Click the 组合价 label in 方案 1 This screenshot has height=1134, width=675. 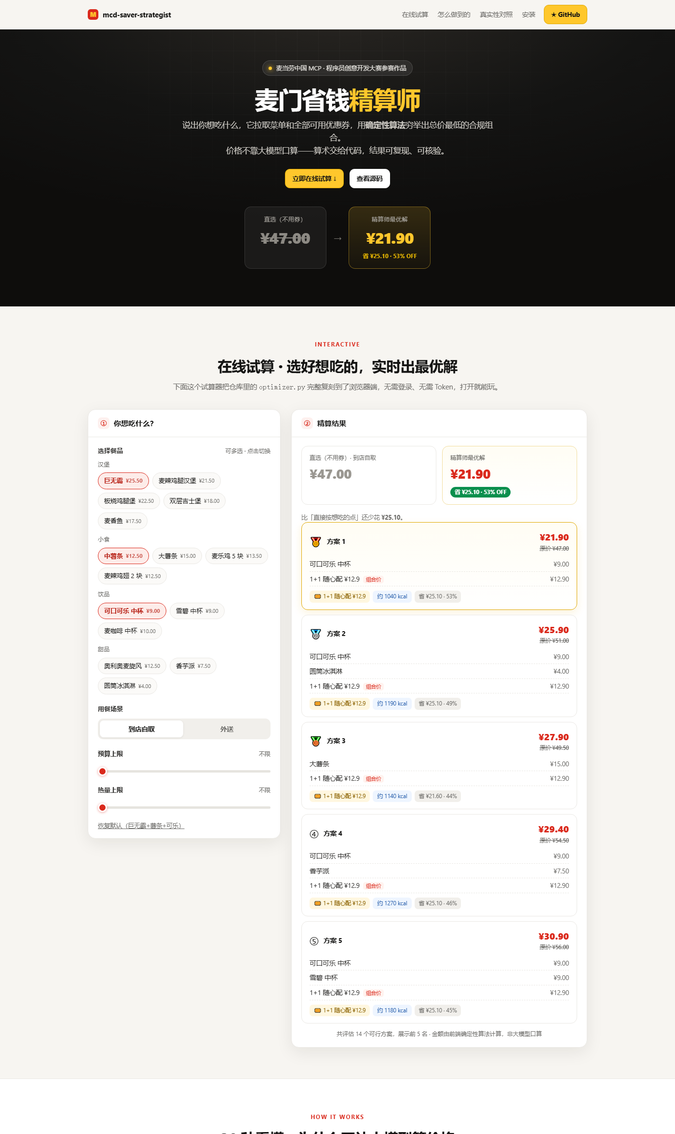pyautogui.click(x=374, y=580)
